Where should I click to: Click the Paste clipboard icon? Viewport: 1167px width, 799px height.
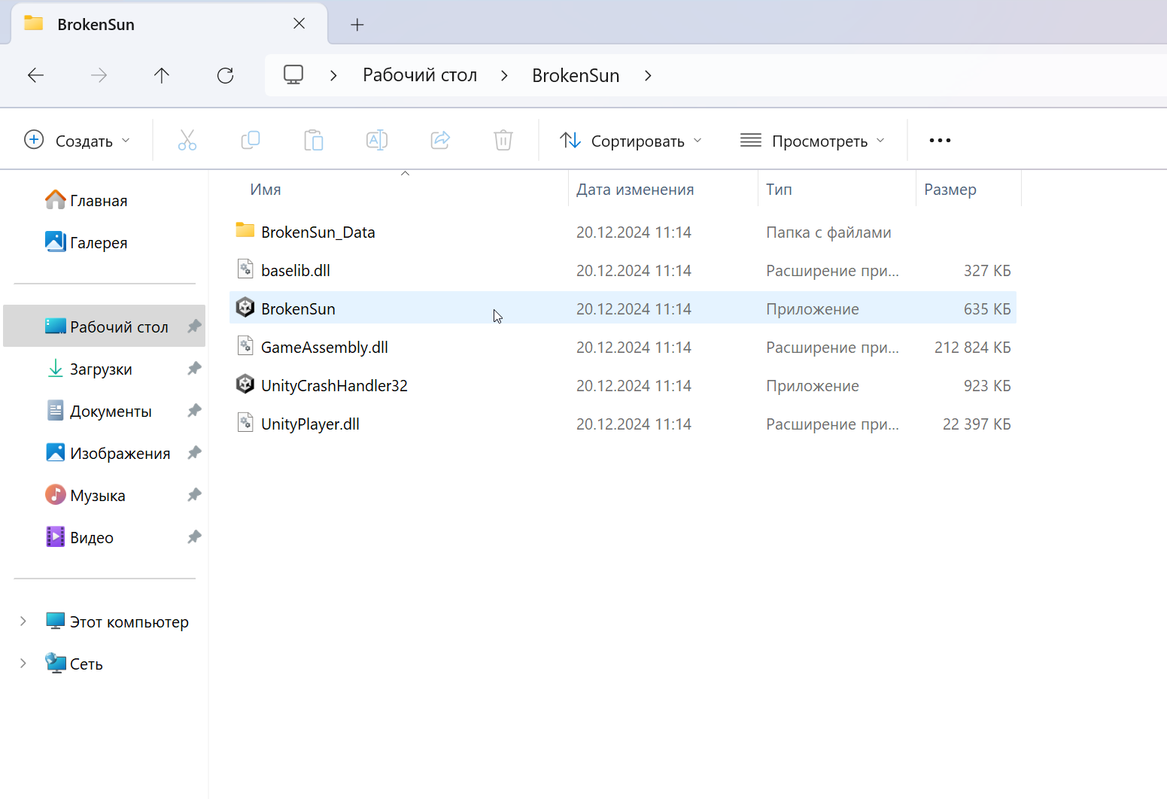pos(314,140)
